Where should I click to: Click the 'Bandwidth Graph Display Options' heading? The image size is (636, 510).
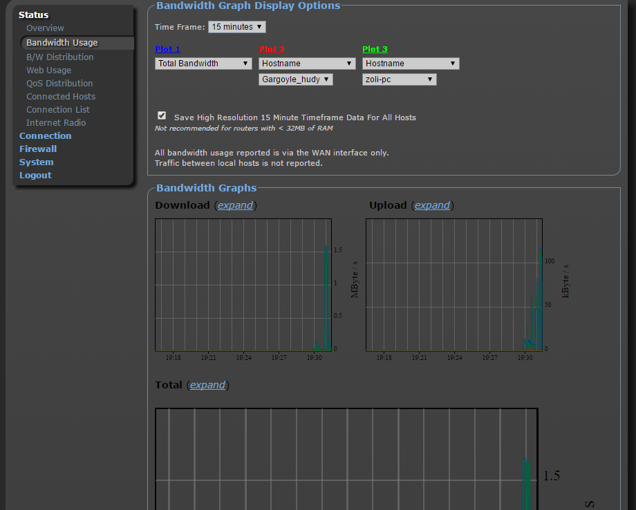click(x=248, y=6)
